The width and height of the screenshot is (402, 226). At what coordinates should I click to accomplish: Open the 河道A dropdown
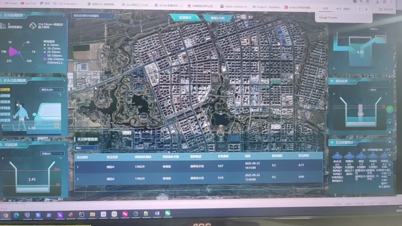click(x=52, y=154)
